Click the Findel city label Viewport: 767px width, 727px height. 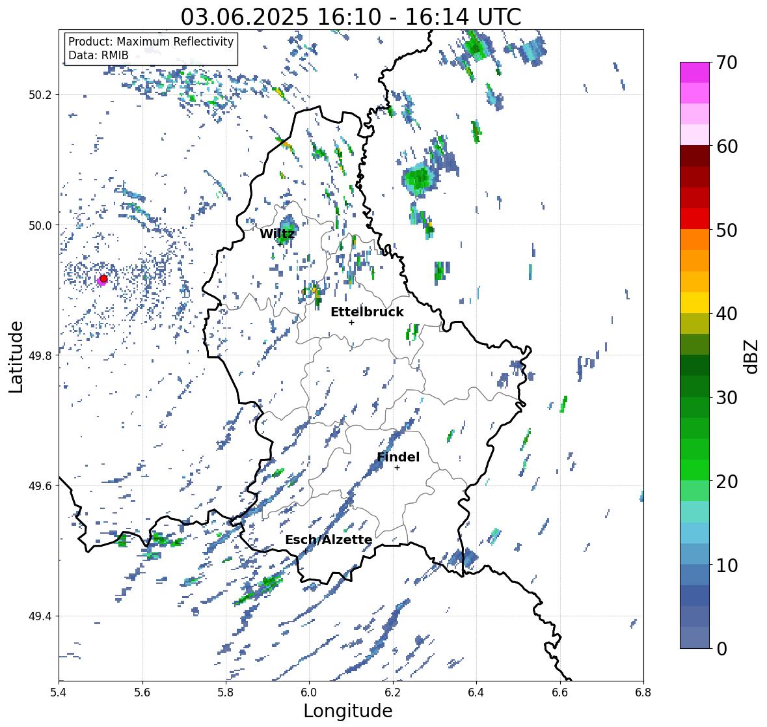(x=398, y=457)
